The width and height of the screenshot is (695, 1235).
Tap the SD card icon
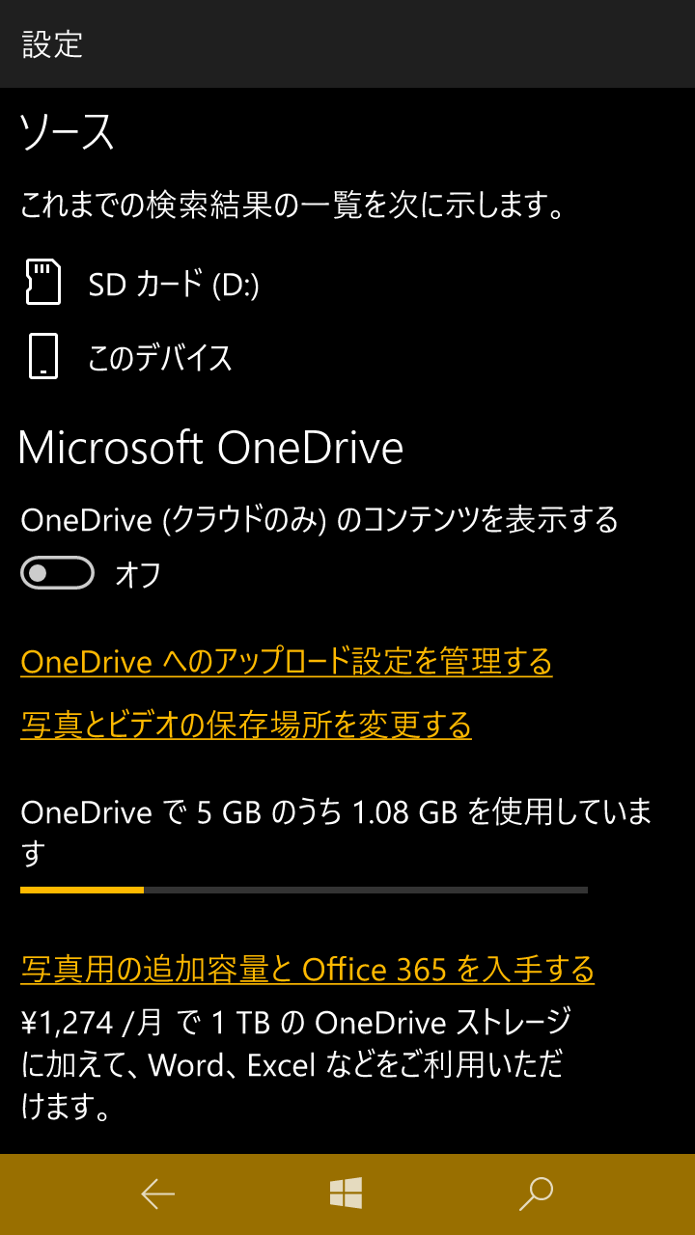[x=43, y=282]
